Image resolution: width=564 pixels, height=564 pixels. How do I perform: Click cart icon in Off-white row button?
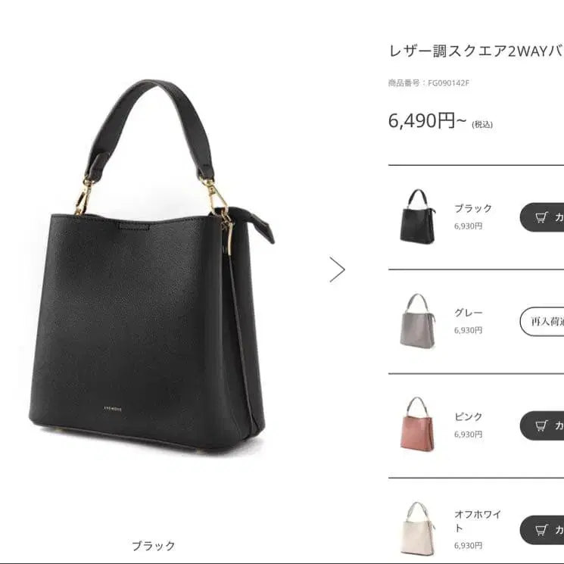(541, 530)
